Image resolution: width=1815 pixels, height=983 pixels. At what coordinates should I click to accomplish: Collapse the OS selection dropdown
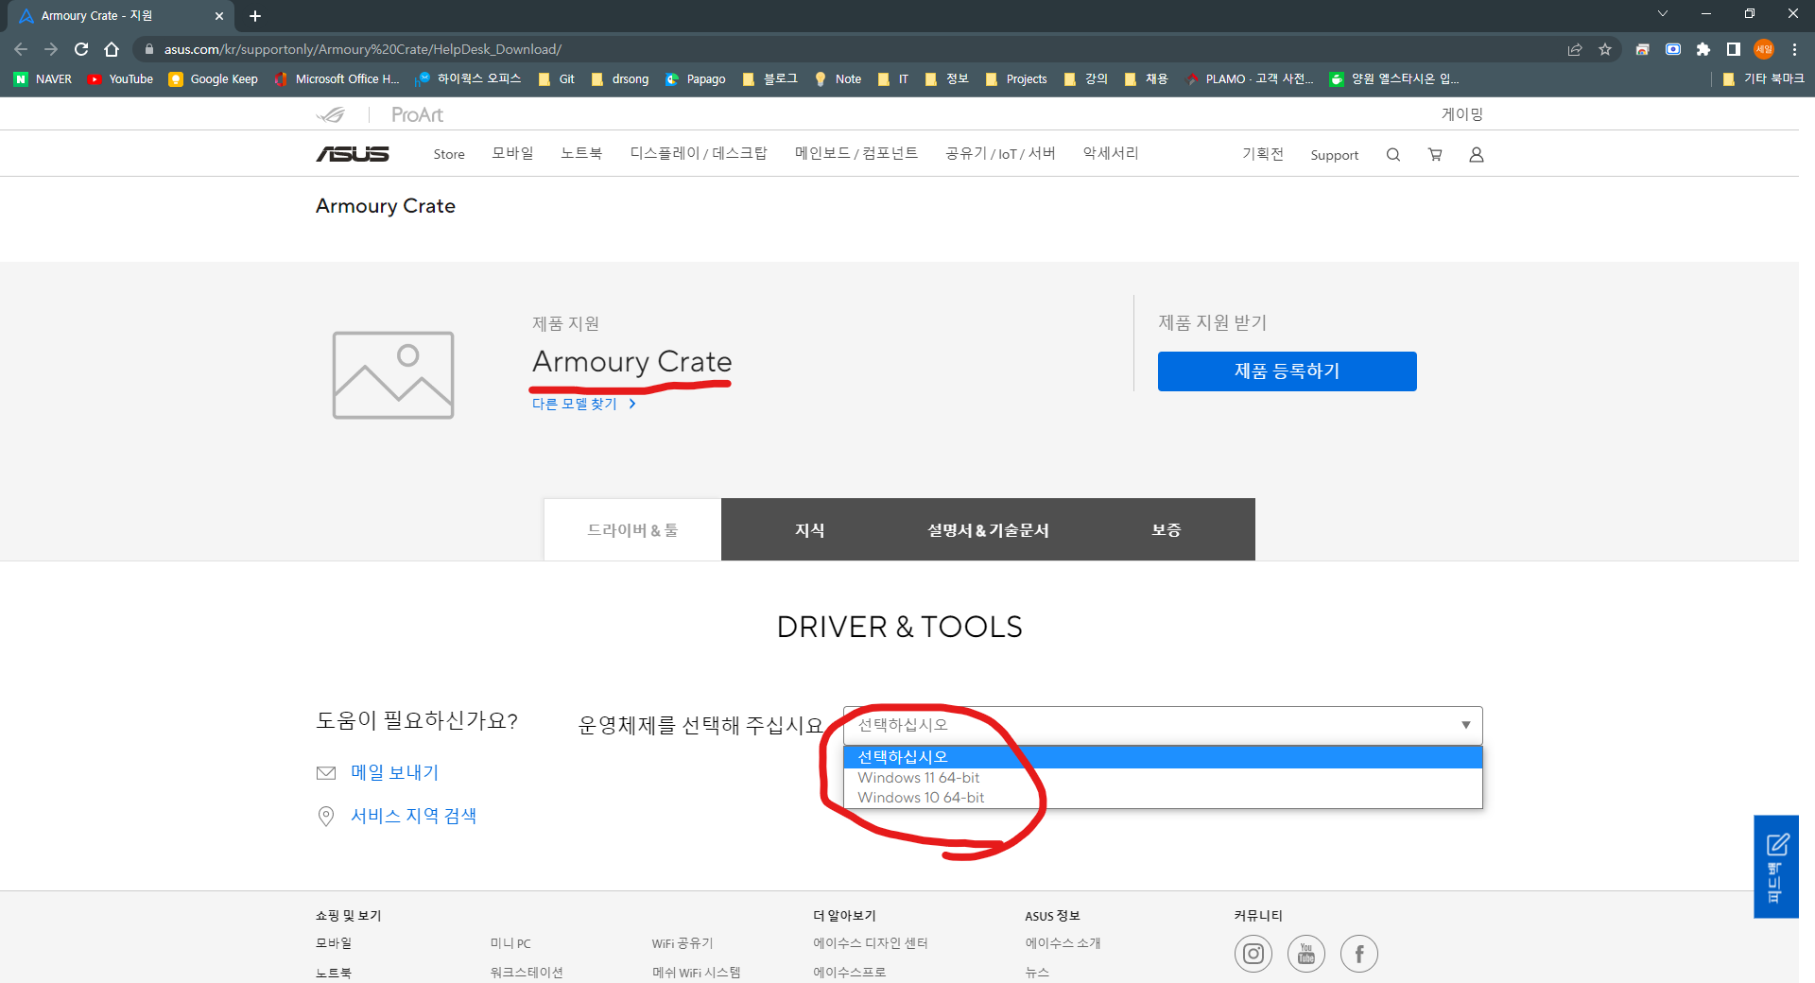[1163, 725]
